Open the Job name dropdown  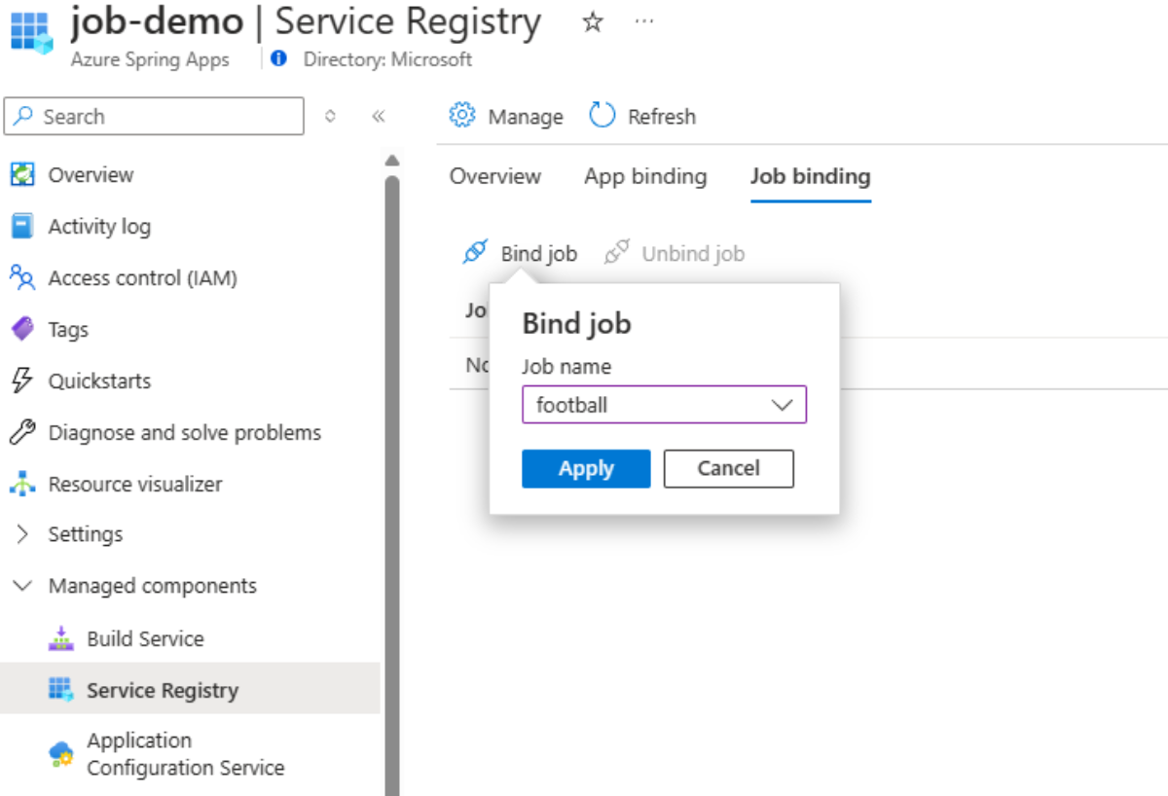pyautogui.click(x=664, y=405)
